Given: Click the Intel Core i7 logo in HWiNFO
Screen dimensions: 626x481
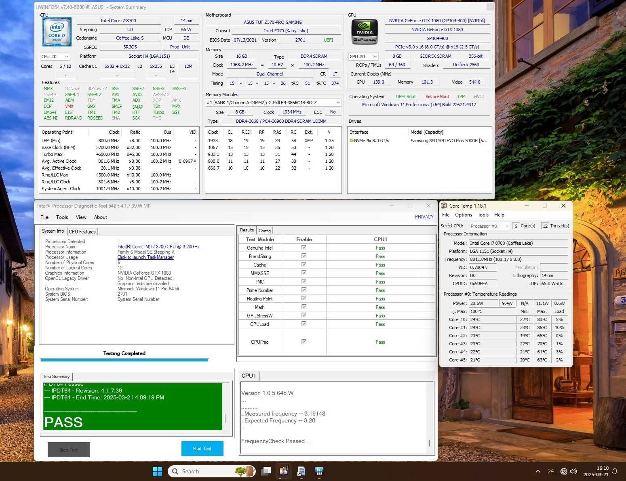Looking at the screenshot, I should tap(57, 32).
